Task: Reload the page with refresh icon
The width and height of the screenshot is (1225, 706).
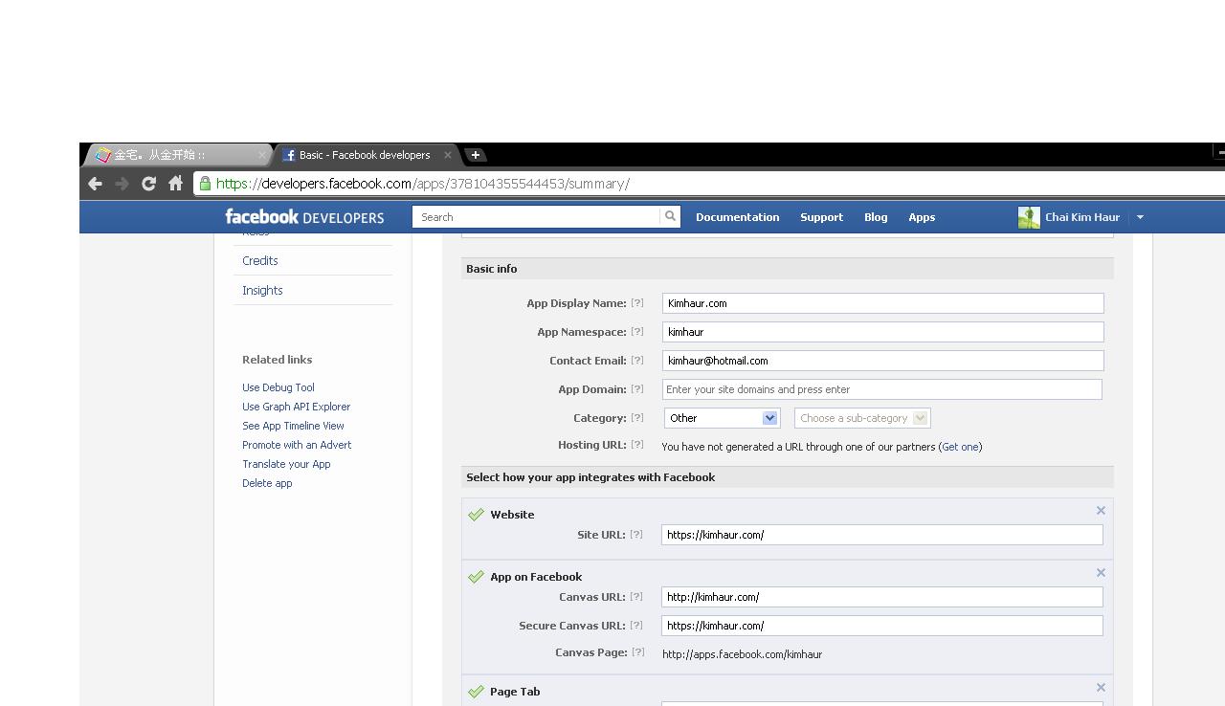Action: (x=148, y=184)
